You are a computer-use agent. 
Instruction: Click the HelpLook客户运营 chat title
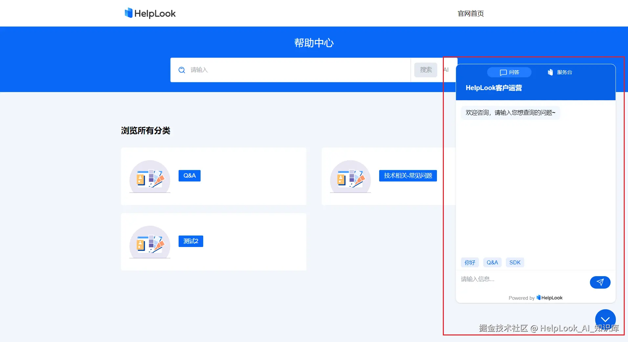[x=494, y=88]
